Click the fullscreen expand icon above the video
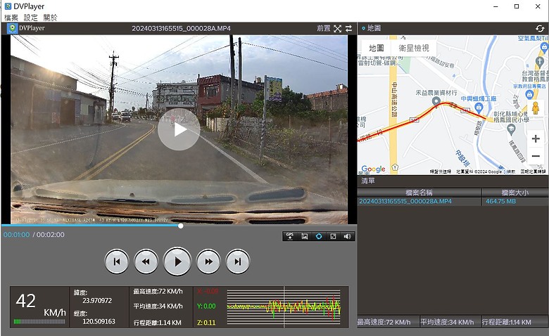Image resolution: width=549 pixels, height=336 pixels. coord(338,29)
